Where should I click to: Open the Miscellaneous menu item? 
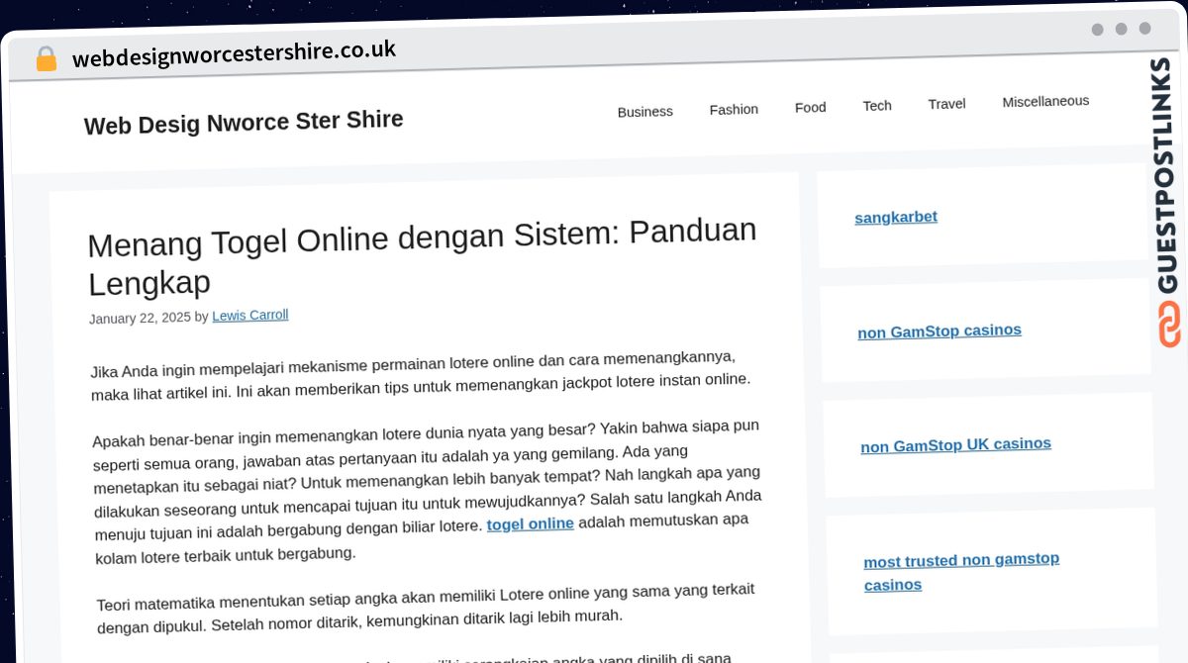pyautogui.click(x=1045, y=101)
